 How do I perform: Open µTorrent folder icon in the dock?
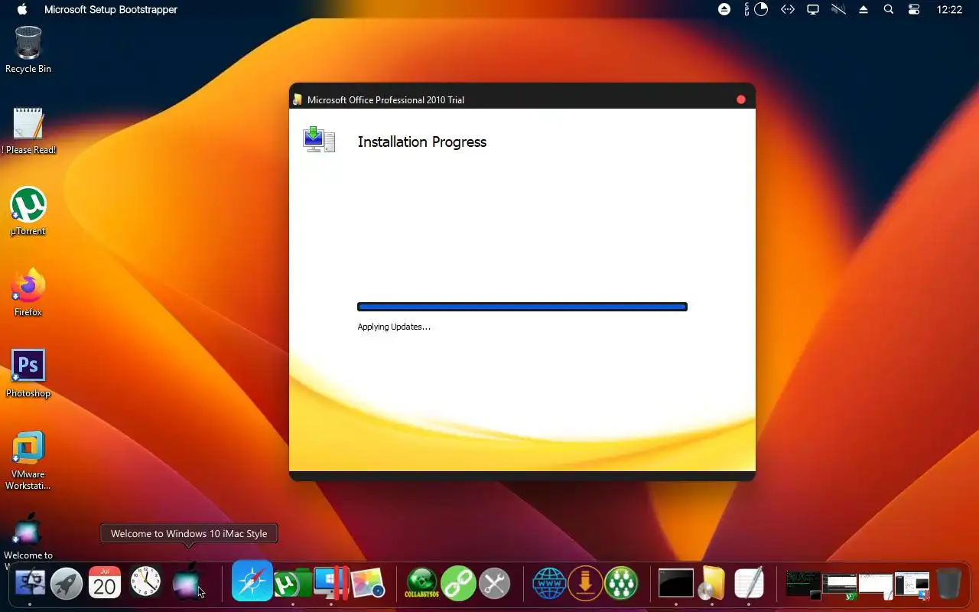coord(293,584)
